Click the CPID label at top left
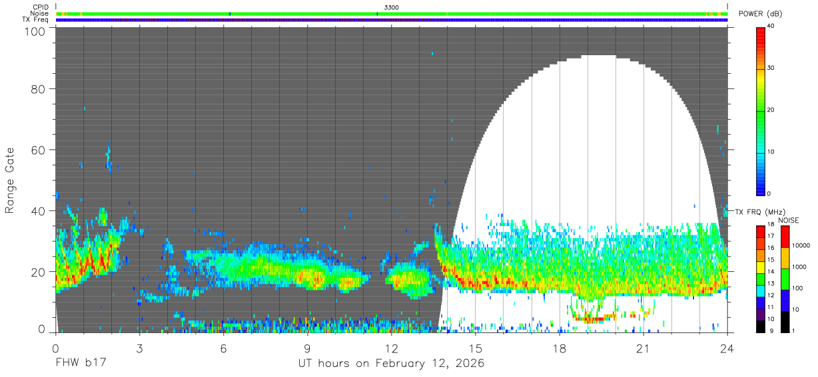 pos(41,7)
